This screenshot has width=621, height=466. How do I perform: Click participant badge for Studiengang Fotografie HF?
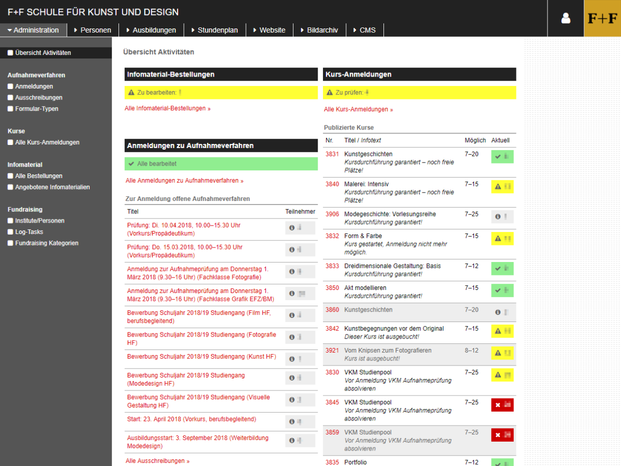pyautogui.click(x=300, y=337)
